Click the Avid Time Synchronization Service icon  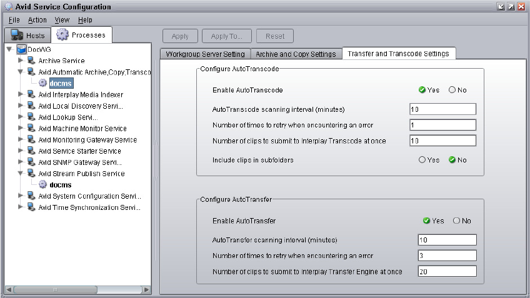coord(31,207)
